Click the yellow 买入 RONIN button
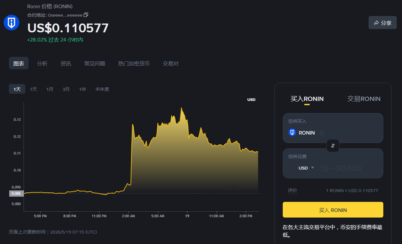Viewport: 402px width, 244px height. point(333,210)
